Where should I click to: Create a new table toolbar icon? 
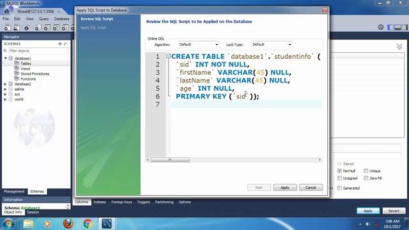click(47, 27)
